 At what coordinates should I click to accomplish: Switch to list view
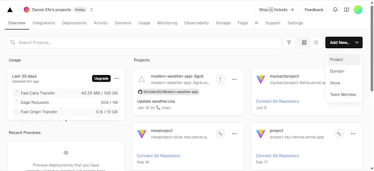coord(316,43)
